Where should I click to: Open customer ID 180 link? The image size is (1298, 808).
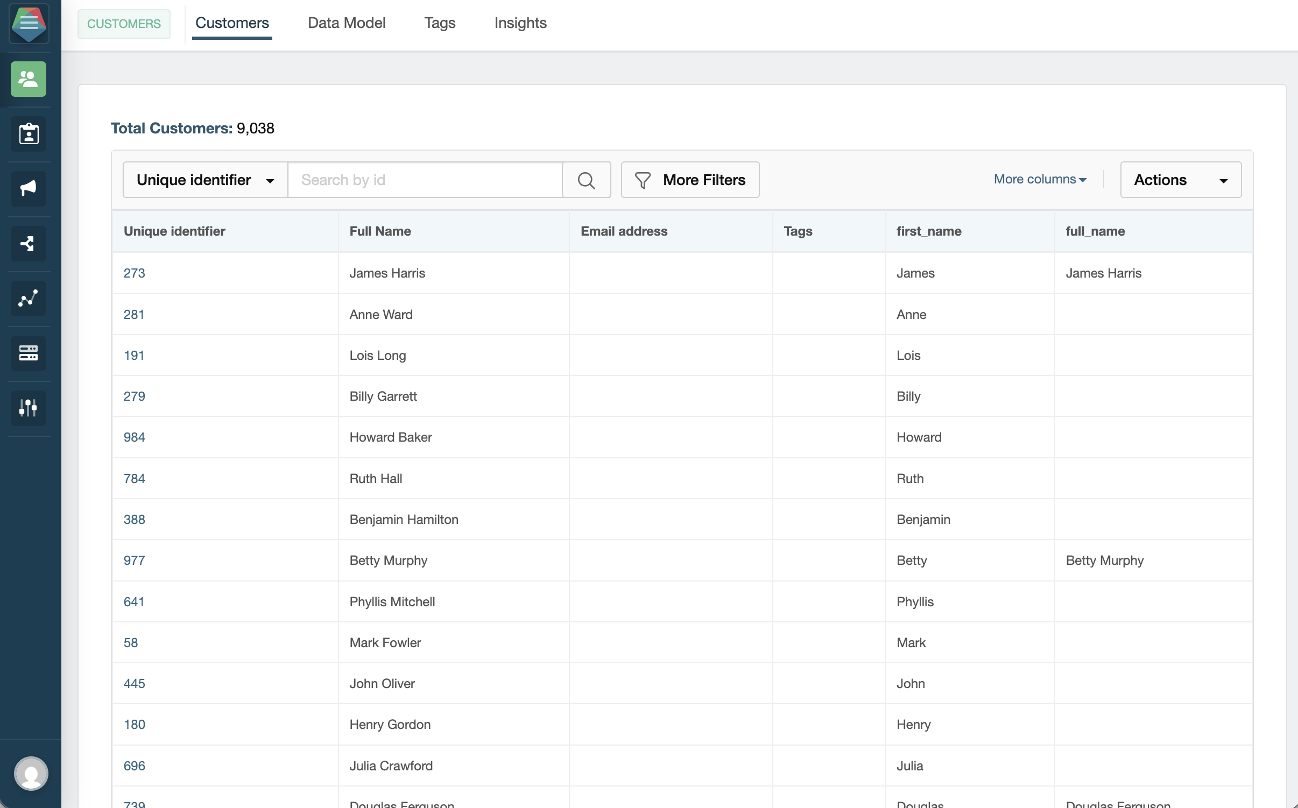[135, 725]
